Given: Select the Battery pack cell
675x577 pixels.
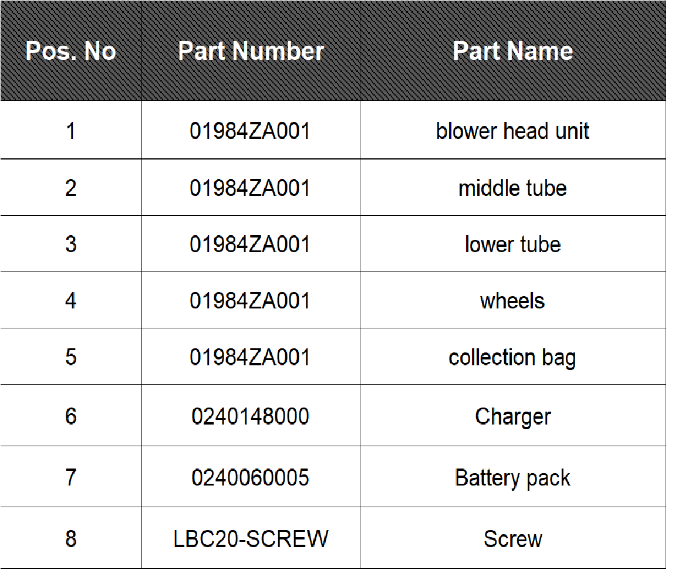Looking at the screenshot, I should (512, 478).
